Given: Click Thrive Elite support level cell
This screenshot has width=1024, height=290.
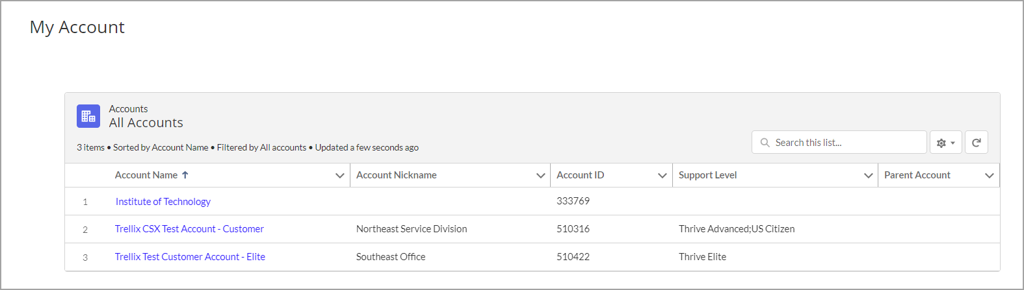Looking at the screenshot, I should click(703, 257).
